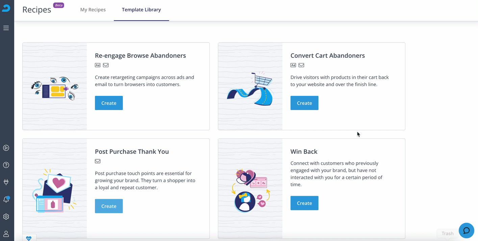Open the chat support bubble

tap(467, 231)
